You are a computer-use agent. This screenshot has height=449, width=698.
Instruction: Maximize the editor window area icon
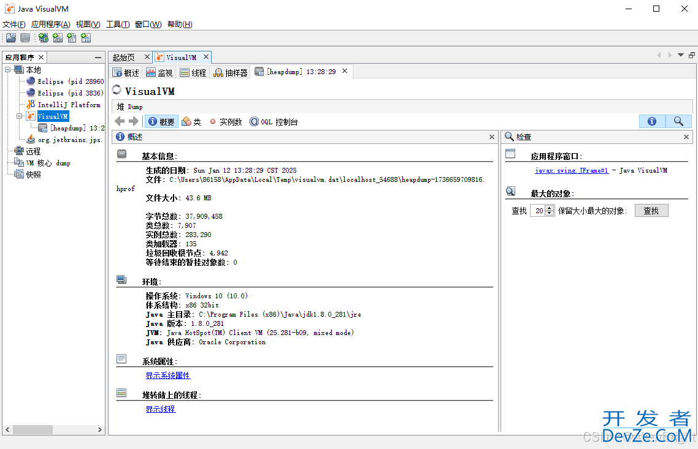click(x=692, y=55)
